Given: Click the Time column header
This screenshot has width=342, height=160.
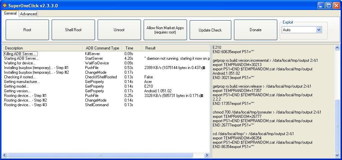Looking at the screenshot, I should 132,48.
